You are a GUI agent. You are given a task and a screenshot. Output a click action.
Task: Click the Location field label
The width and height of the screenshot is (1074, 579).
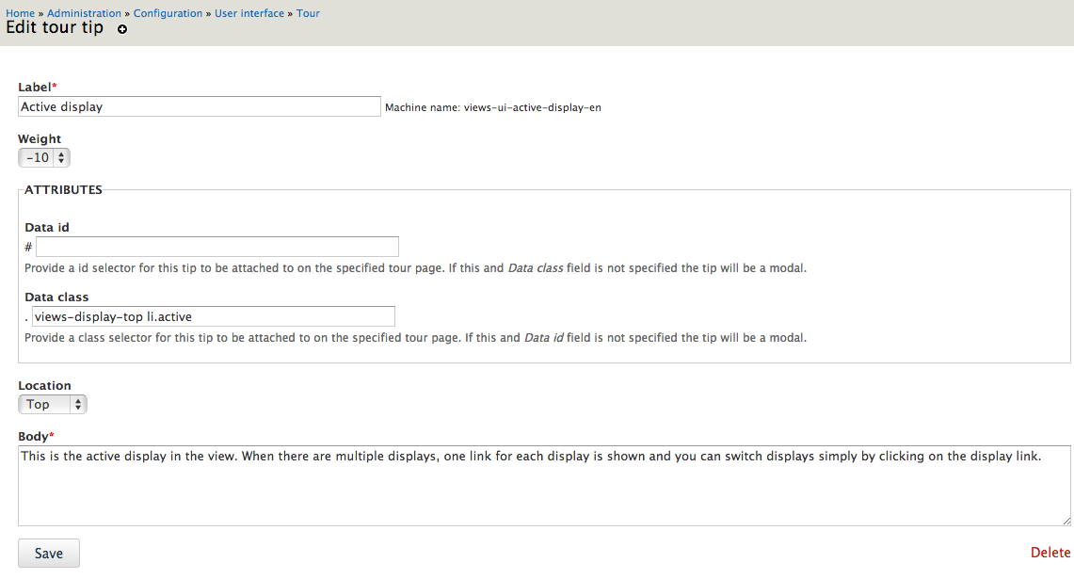point(44,385)
